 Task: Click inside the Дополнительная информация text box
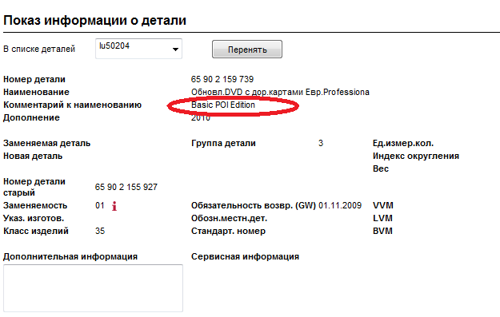[x=93, y=288]
